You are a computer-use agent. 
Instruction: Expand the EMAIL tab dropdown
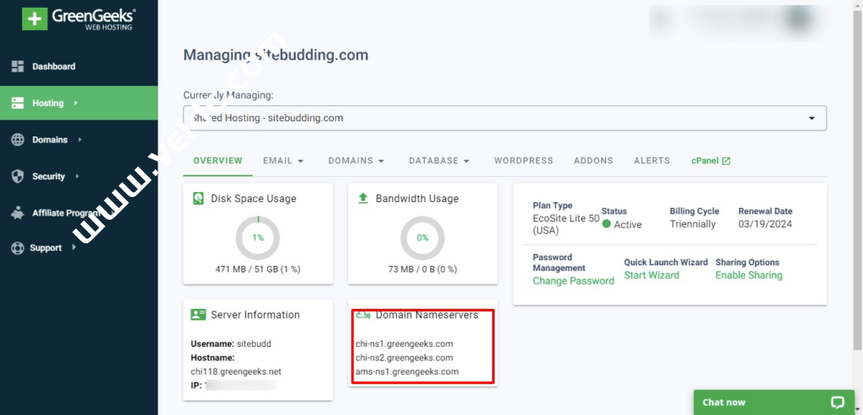pyautogui.click(x=282, y=161)
